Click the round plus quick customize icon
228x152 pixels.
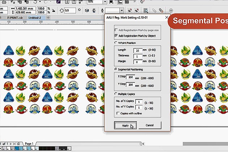click(171, 10)
